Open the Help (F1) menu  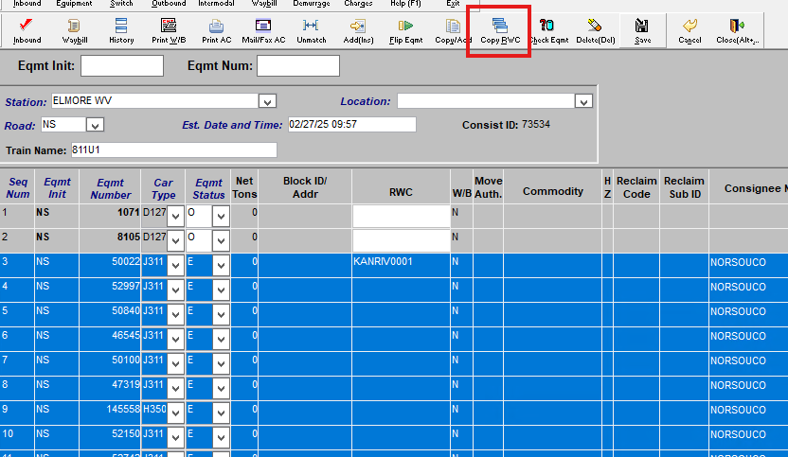click(x=405, y=4)
